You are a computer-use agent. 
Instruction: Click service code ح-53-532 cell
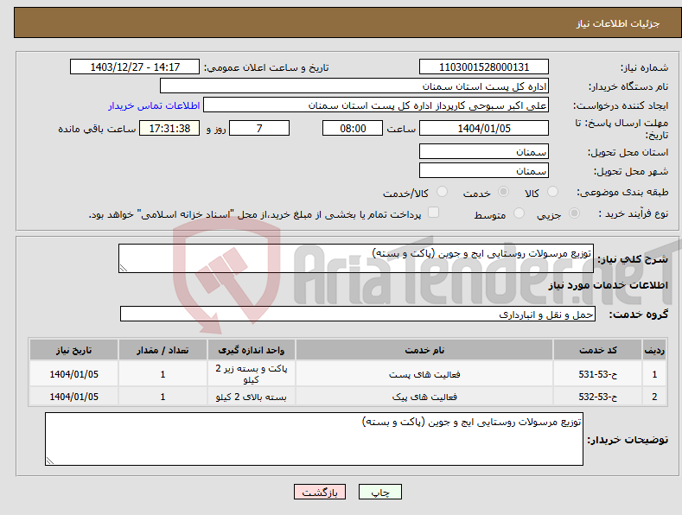pyautogui.click(x=598, y=397)
